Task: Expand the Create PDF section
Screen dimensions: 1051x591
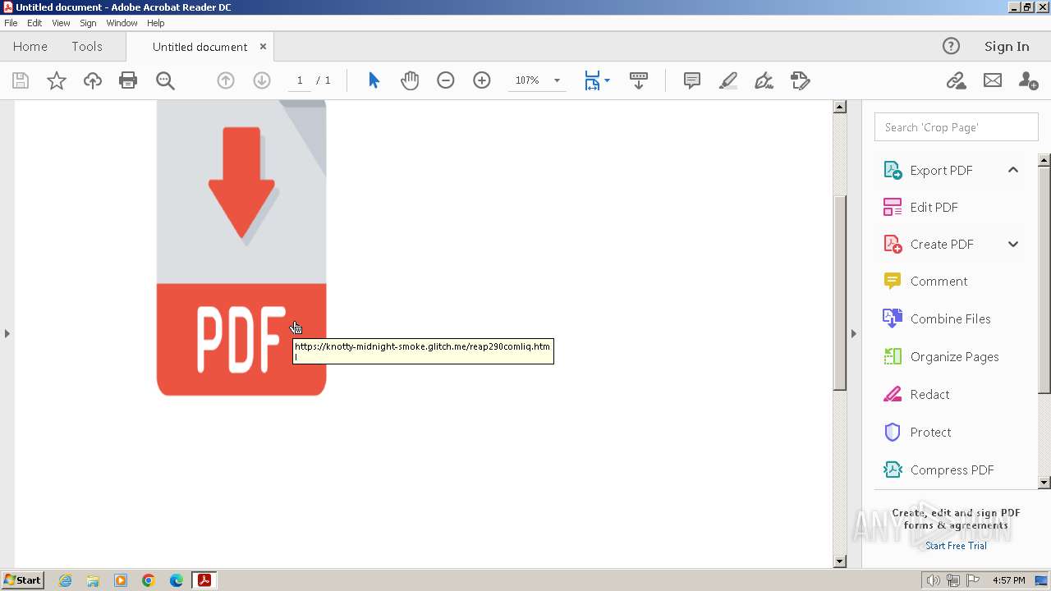Action: (1013, 244)
